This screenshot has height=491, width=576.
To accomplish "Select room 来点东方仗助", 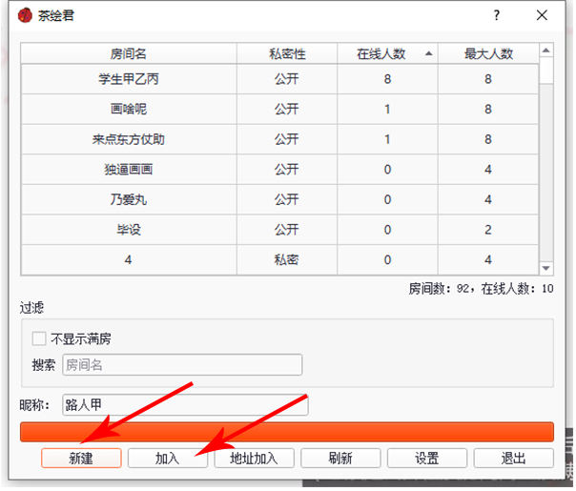I will click(129, 139).
